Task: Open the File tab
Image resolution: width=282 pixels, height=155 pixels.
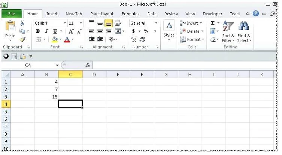Action: pos(12,14)
